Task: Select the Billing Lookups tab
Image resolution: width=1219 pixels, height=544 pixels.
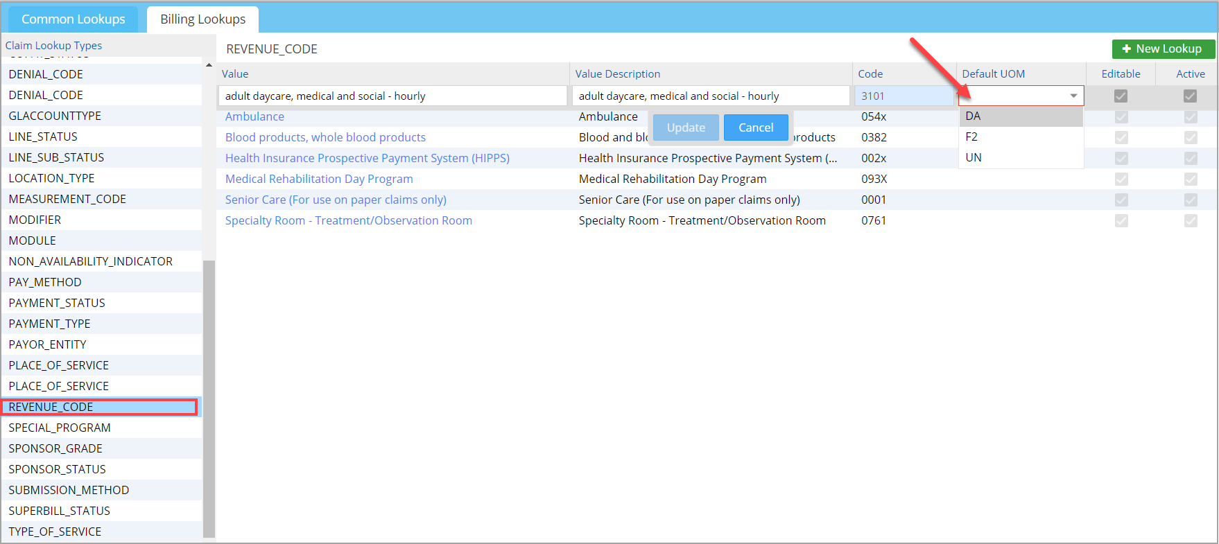Action: [x=202, y=19]
